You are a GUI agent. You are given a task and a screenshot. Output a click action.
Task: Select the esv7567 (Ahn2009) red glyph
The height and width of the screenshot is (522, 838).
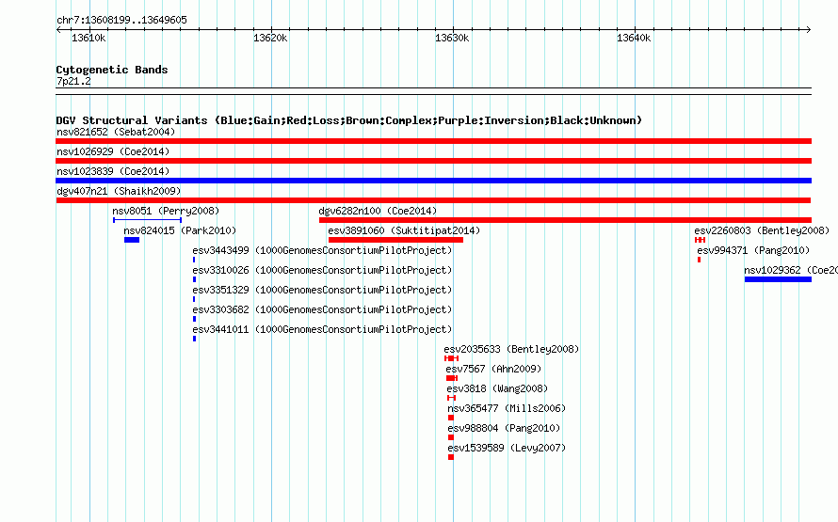[x=452, y=378]
